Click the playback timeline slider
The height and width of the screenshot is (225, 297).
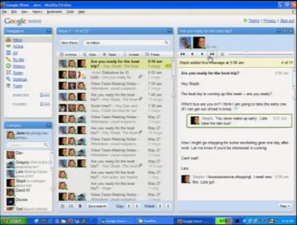tap(261, 54)
